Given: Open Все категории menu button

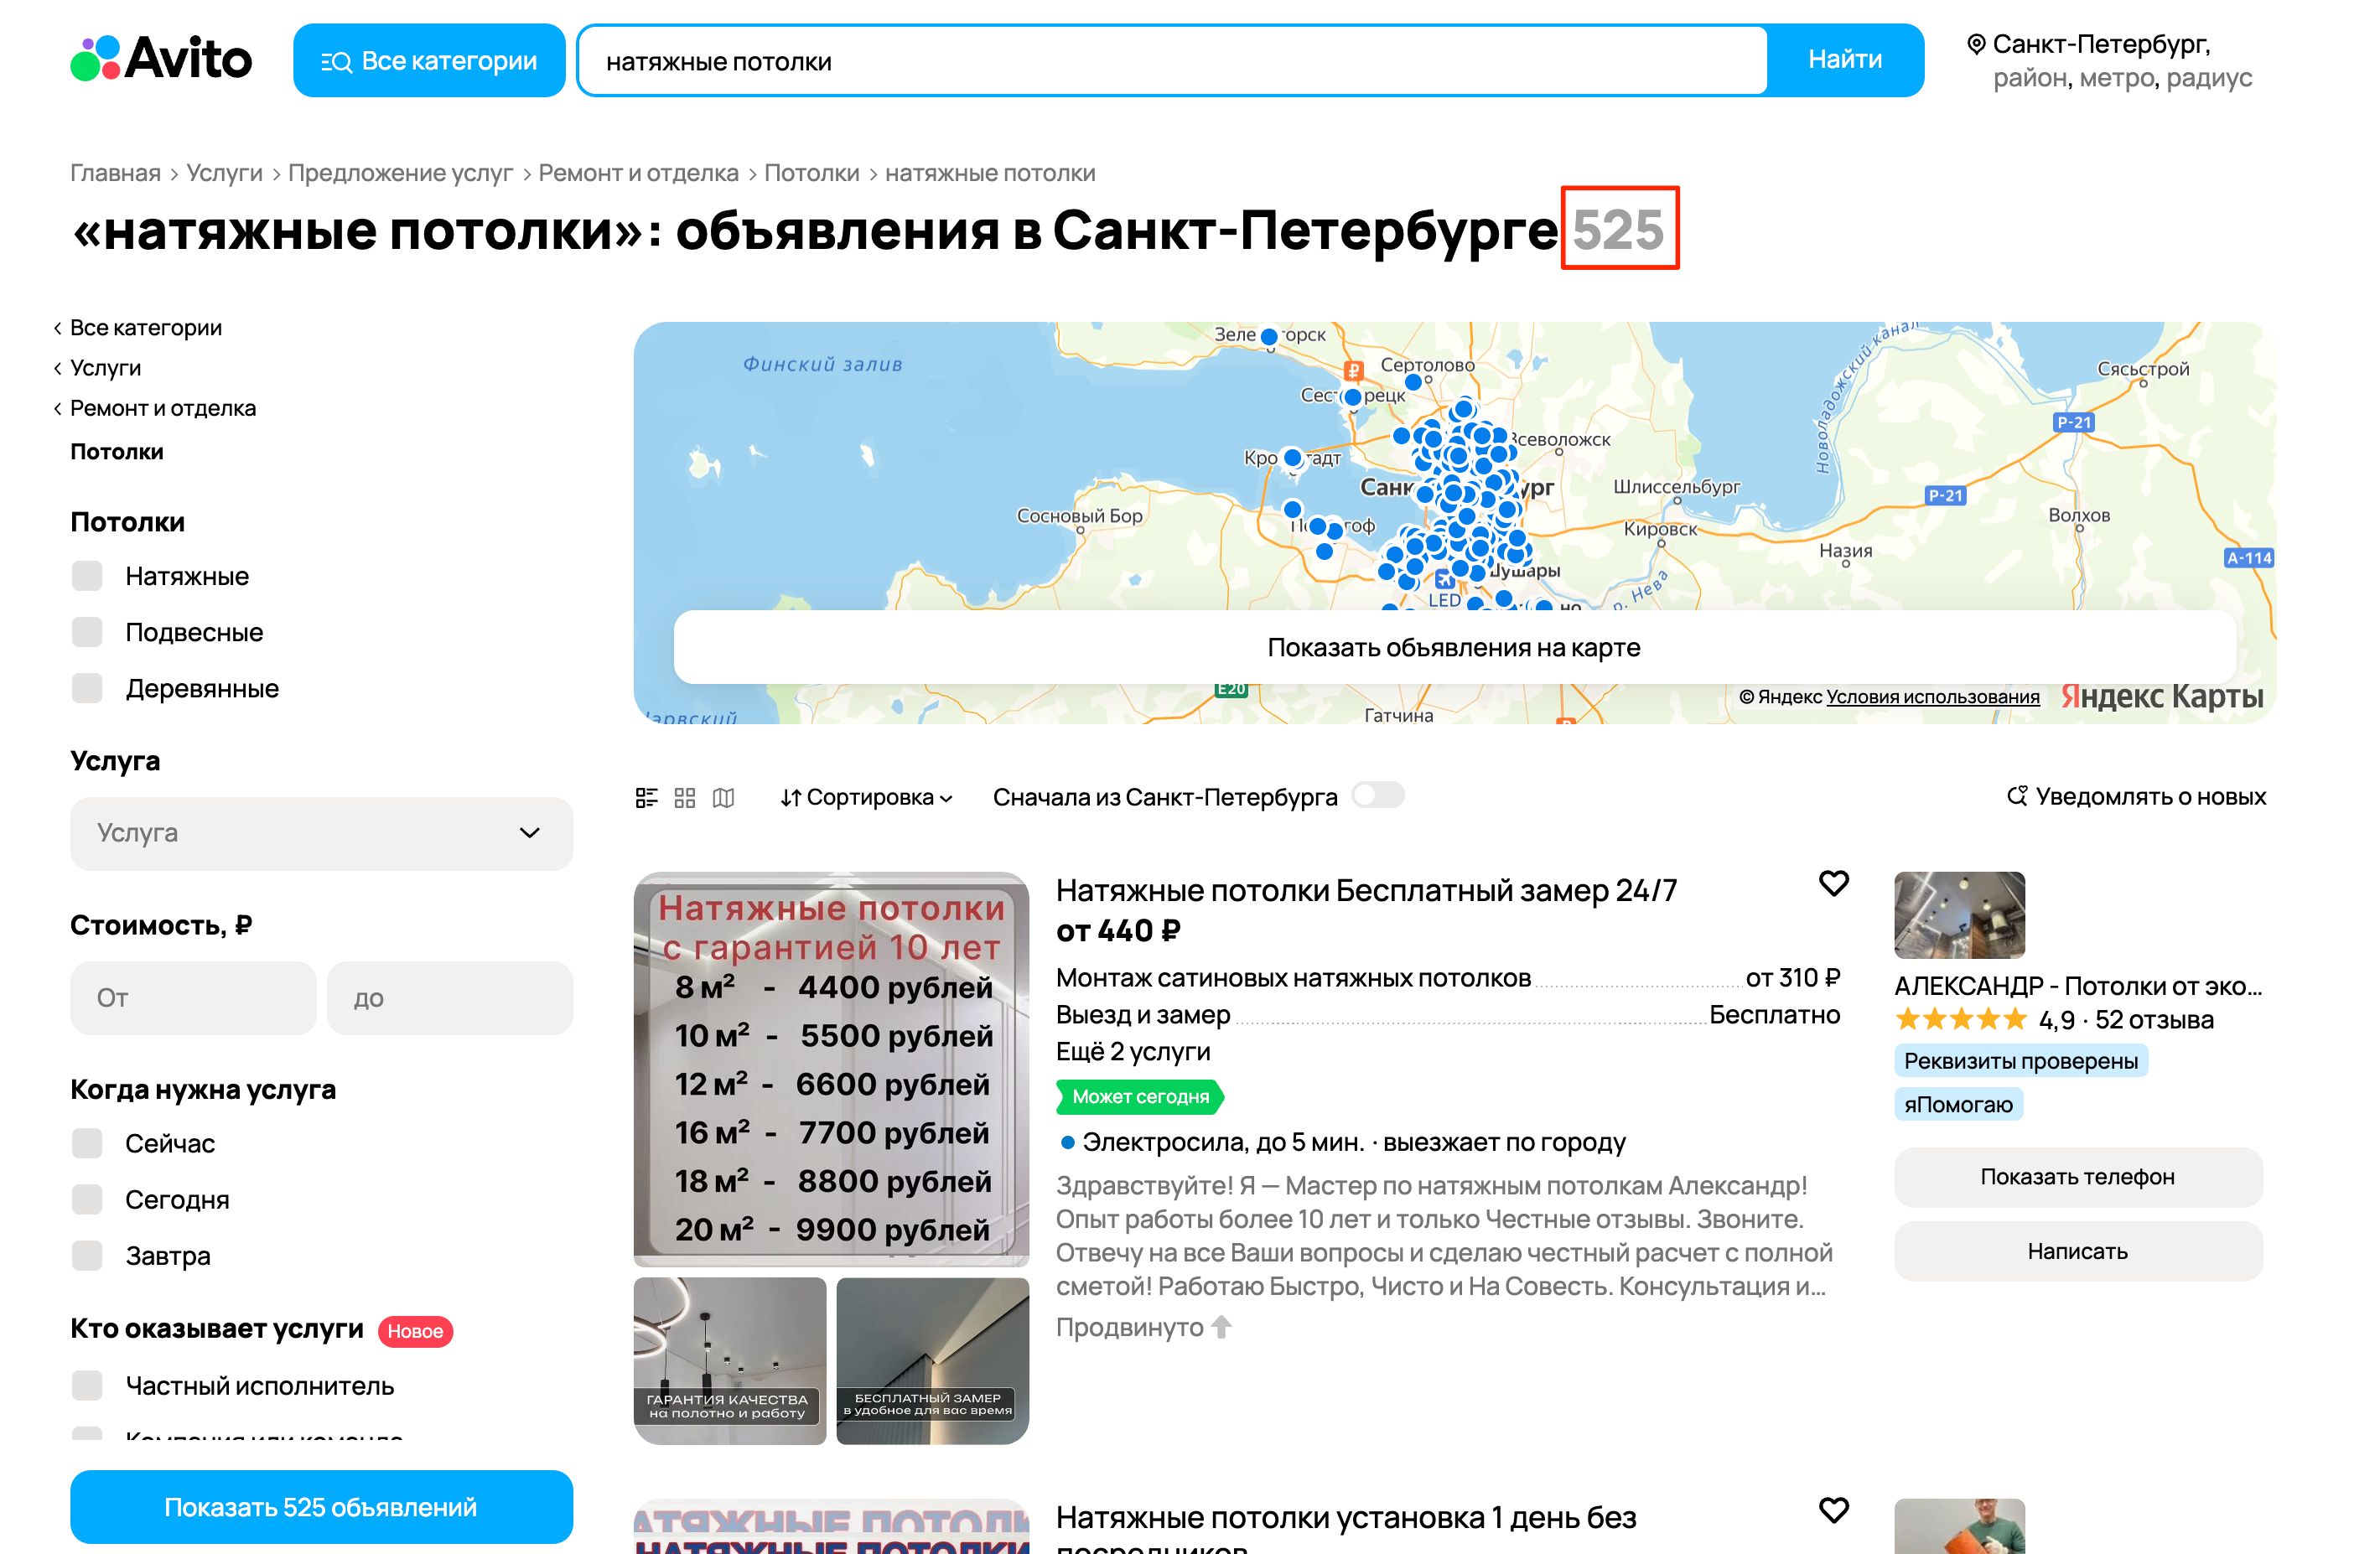Looking at the screenshot, I should coord(429,61).
